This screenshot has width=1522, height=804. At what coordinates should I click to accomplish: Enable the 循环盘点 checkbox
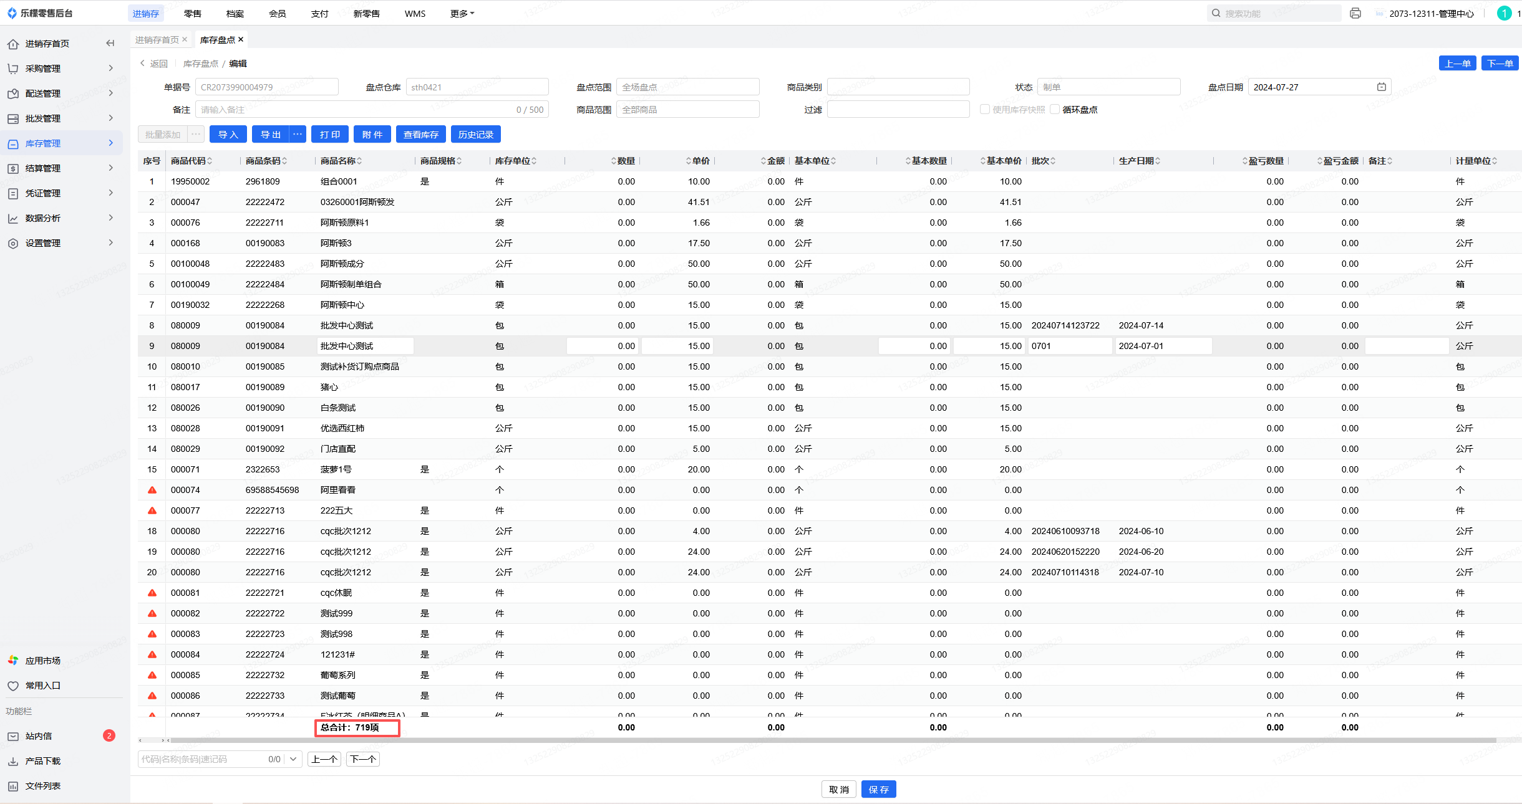(x=1055, y=110)
